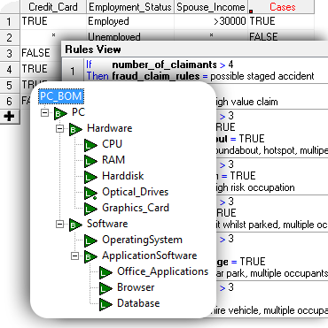This screenshot has width=328, height=328.
Task: Select row header 2 in cases table
Action: coord(10,37)
